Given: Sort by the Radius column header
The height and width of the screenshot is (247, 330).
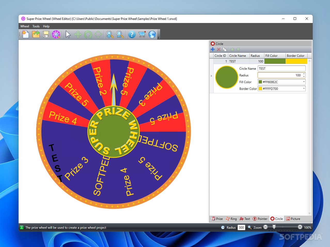Looking at the screenshot, I should point(257,56).
